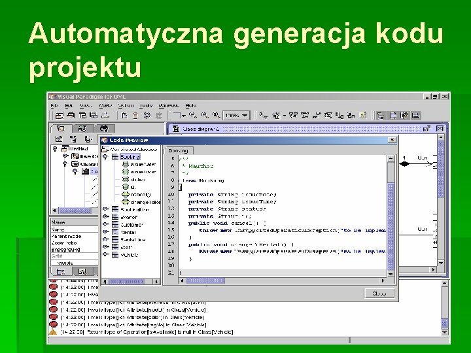Click the first magnifier zoom icon
The width and height of the screenshot is (471, 353).
point(193,115)
